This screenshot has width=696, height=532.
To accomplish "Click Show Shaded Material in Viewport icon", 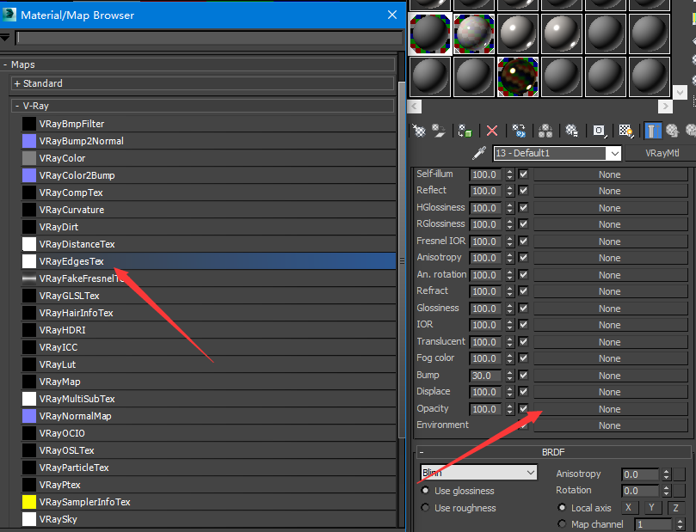I will 625,131.
